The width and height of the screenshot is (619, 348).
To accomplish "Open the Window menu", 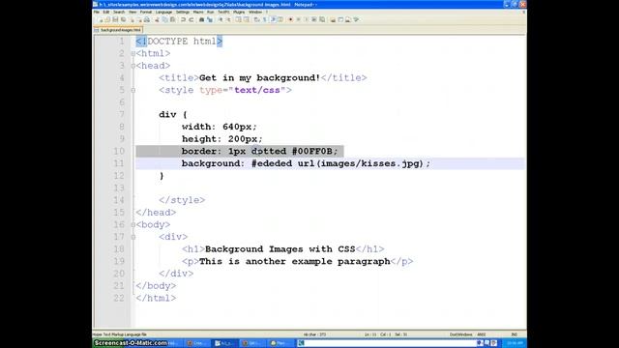I will click(x=255, y=12).
